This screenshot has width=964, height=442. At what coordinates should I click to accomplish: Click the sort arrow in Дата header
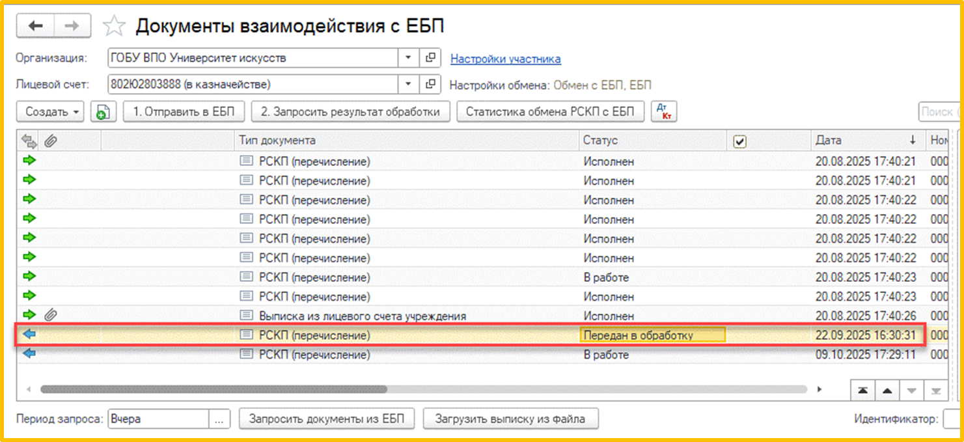click(913, 140)
